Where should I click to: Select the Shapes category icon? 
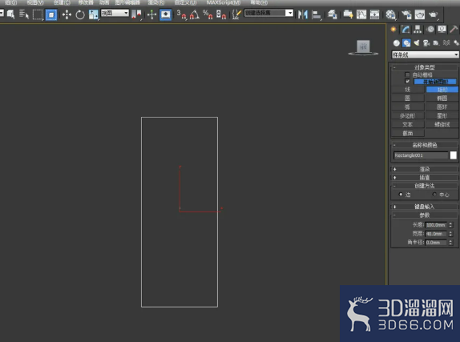click(406, 43)
